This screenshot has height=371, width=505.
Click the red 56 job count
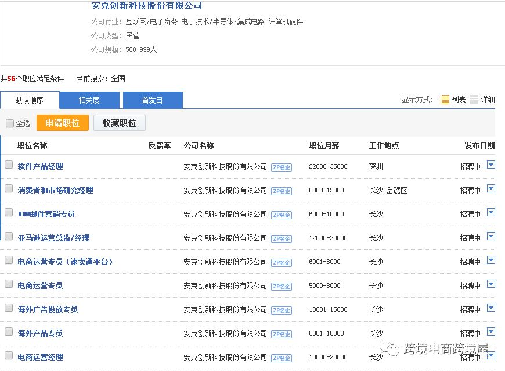[x=11, y=79]
